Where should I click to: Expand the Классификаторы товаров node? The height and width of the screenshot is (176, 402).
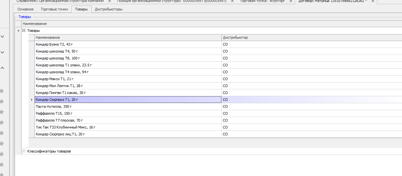(24, 151)
